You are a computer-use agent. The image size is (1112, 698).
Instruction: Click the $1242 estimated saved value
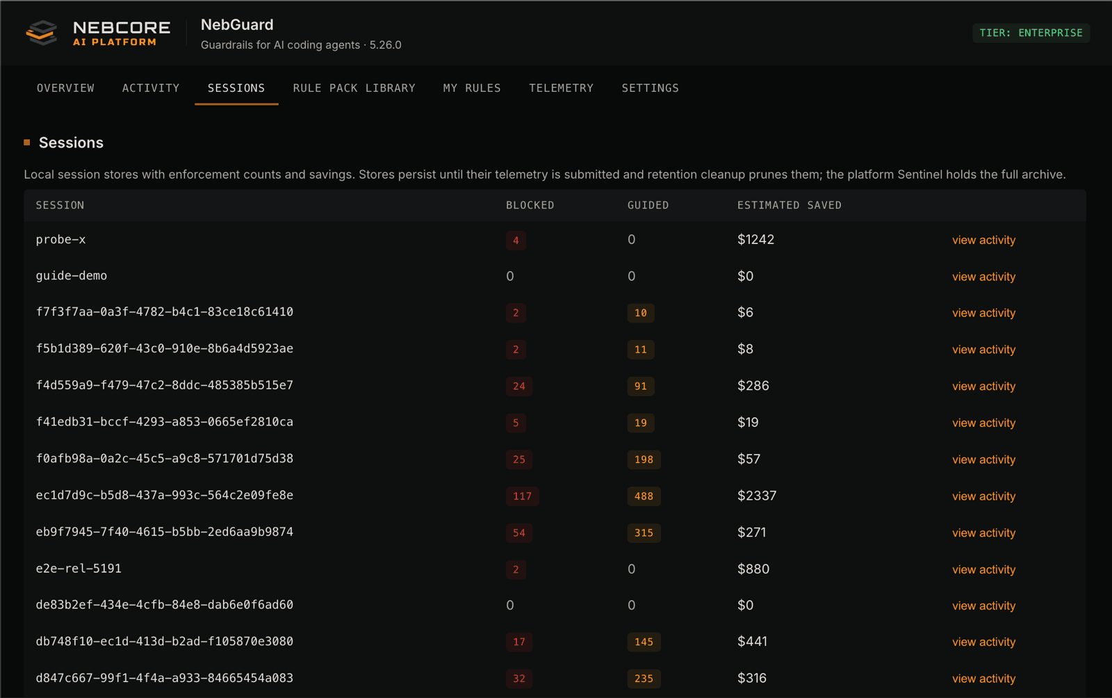[755, 240]
